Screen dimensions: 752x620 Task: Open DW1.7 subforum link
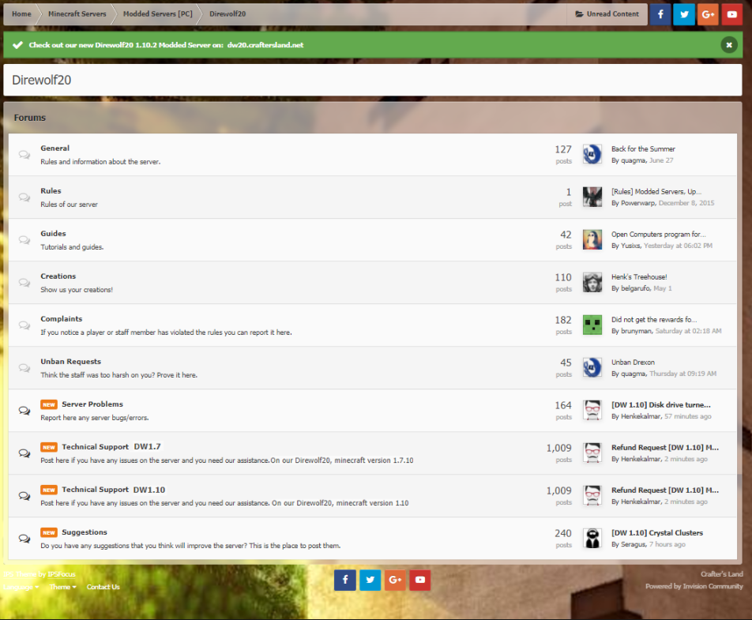[x=147, y=447]
